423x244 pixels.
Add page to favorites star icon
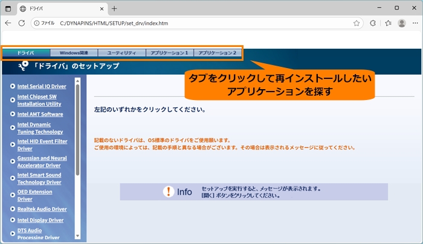[x=357, y=23]
